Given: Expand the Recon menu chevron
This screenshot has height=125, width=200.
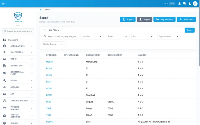Looking at the screenshot, I should pos(31,80).
